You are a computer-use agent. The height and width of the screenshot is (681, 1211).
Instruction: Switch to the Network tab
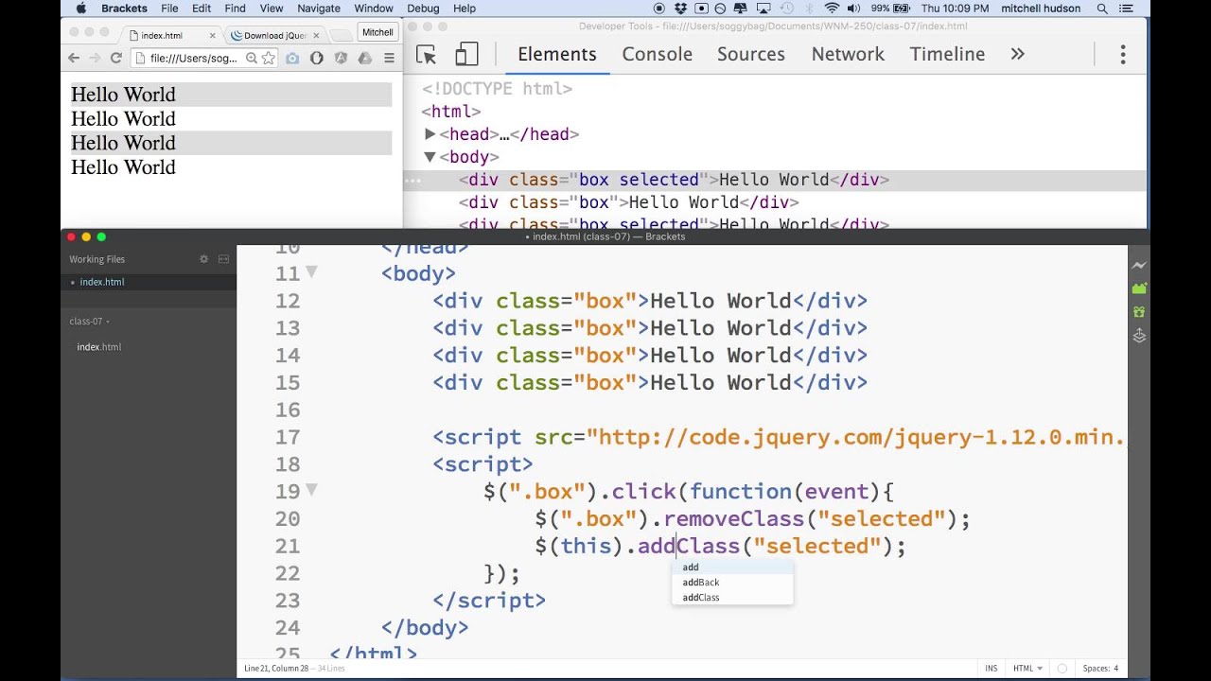tap(848, 54)
